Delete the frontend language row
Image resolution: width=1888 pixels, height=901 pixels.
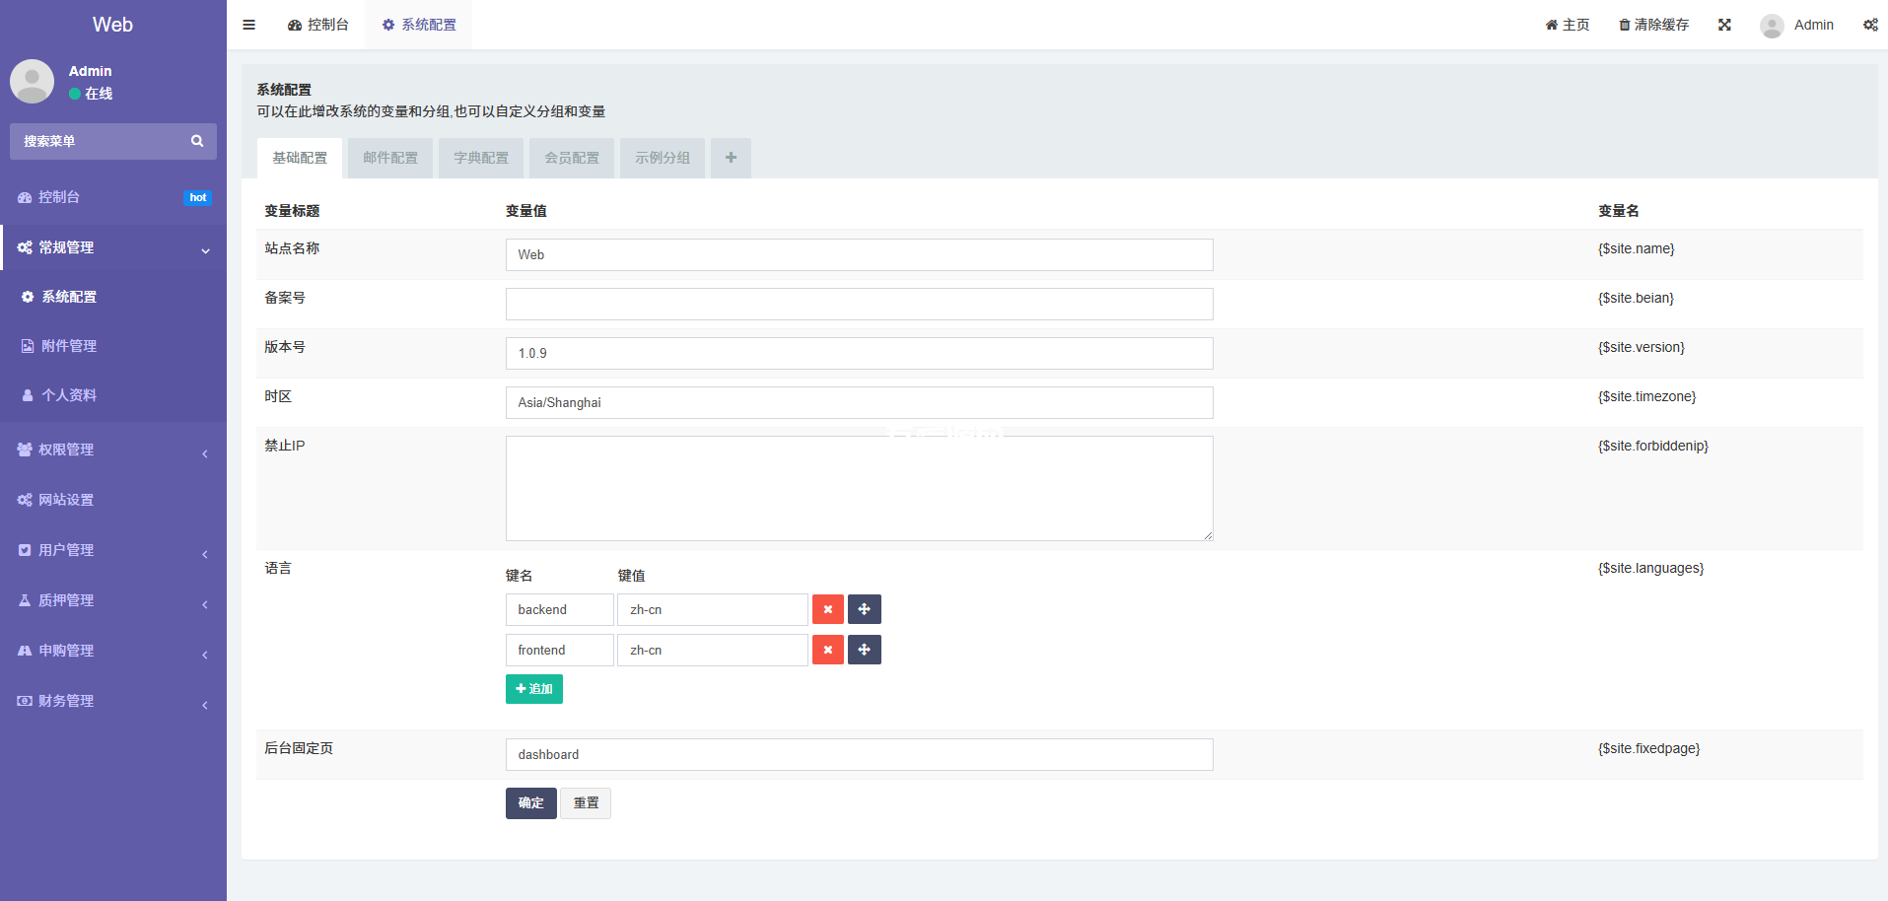pyautogui.click(x=827, y=651)
